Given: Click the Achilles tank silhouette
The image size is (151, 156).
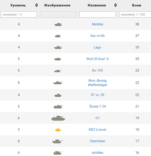Looking at the screenshot, I should (x=58, y=153).
